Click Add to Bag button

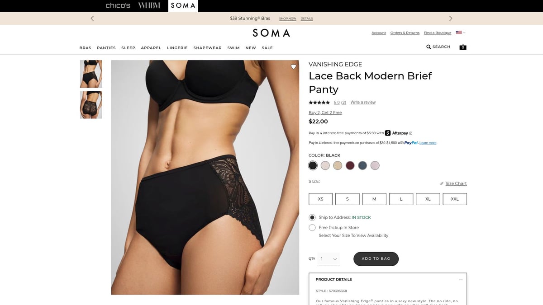(376, 258)
